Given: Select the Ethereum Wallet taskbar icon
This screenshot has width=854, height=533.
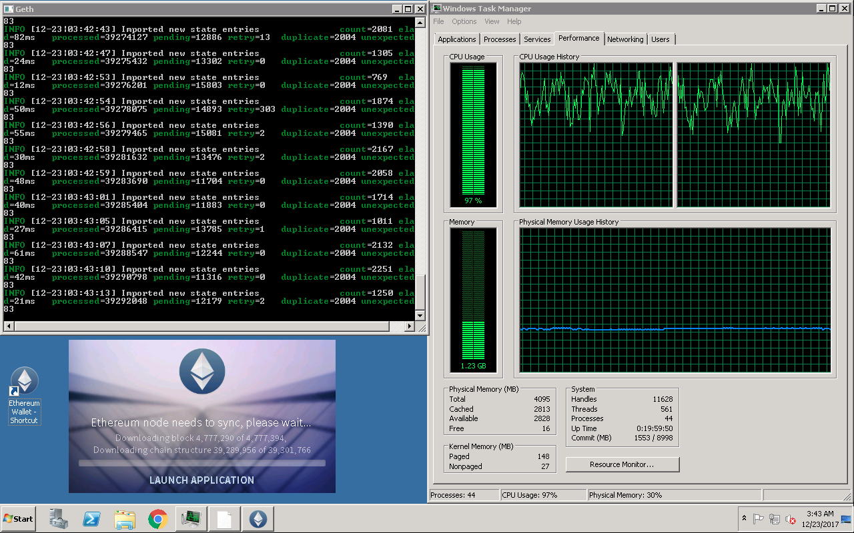Looking at the screenshot, I should pyautogui.click(x=258, y=519).
